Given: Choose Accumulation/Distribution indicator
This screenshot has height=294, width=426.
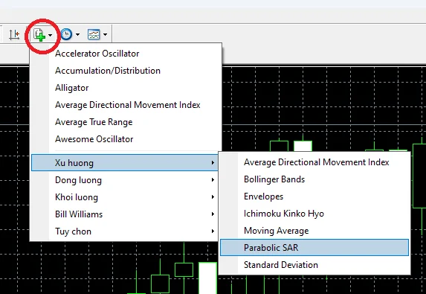Looking at the screenshot, I should click(x=126, y=71).
